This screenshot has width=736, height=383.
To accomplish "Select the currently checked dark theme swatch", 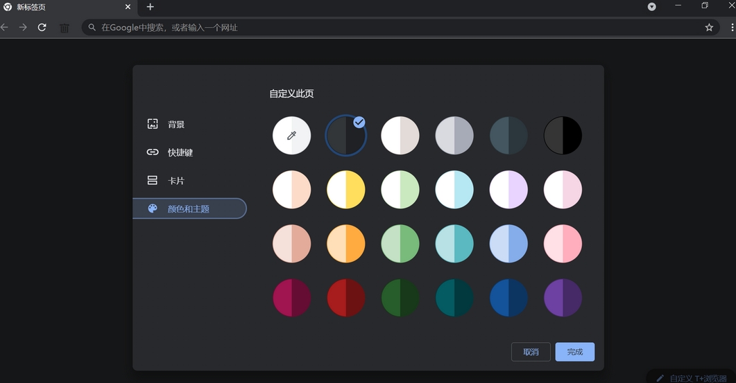I will coord(345,135).
